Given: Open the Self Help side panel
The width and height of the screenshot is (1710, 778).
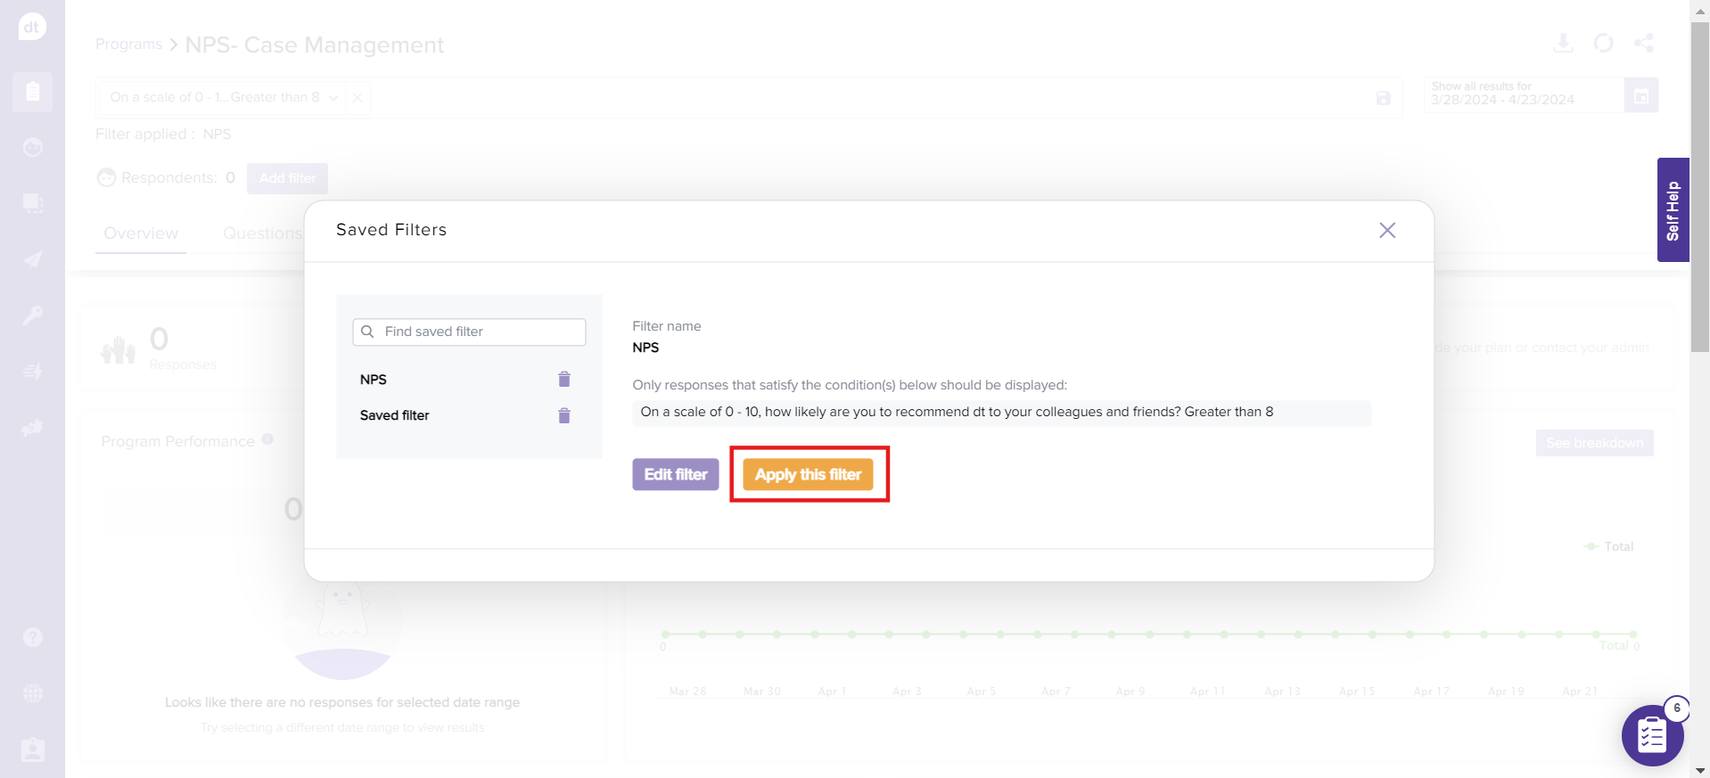Looking at the screenshot, I should click(x=1673, y=210).
